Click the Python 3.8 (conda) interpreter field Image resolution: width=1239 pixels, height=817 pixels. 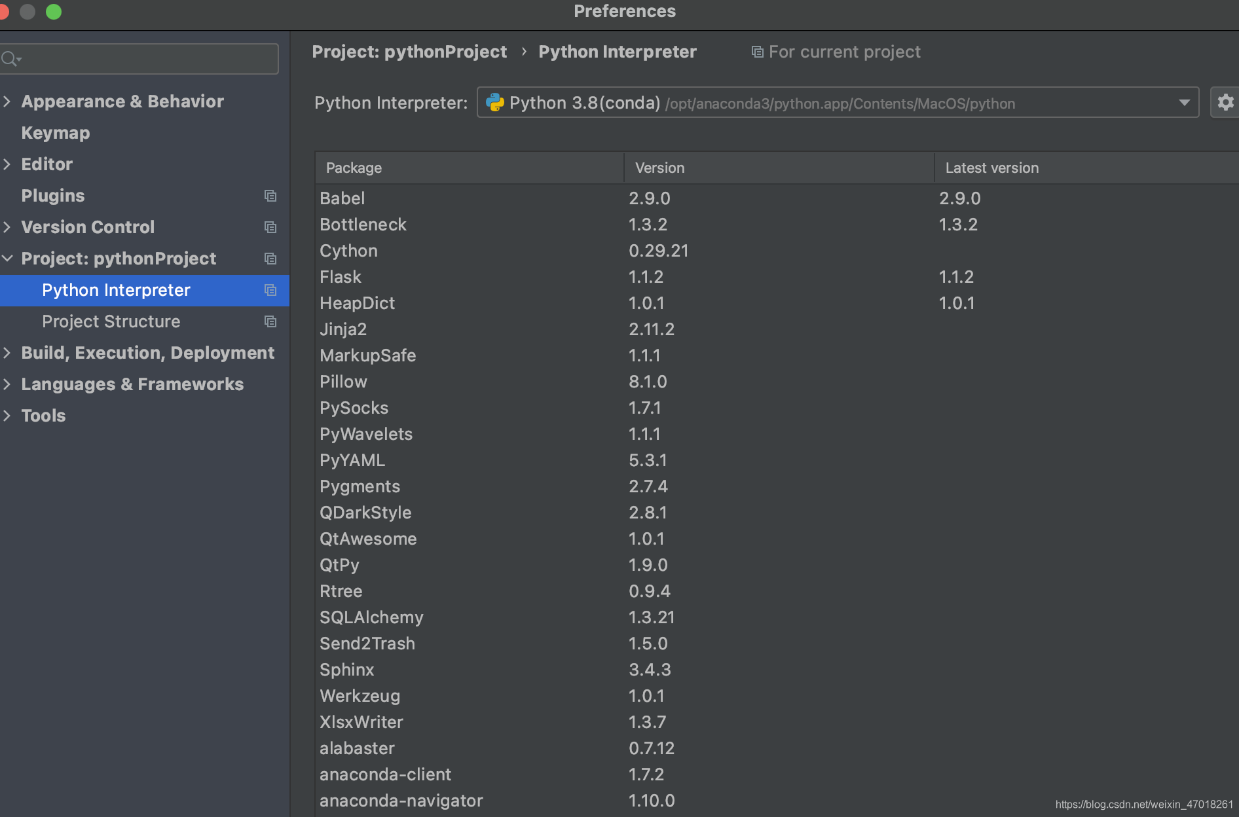[838, 103]
